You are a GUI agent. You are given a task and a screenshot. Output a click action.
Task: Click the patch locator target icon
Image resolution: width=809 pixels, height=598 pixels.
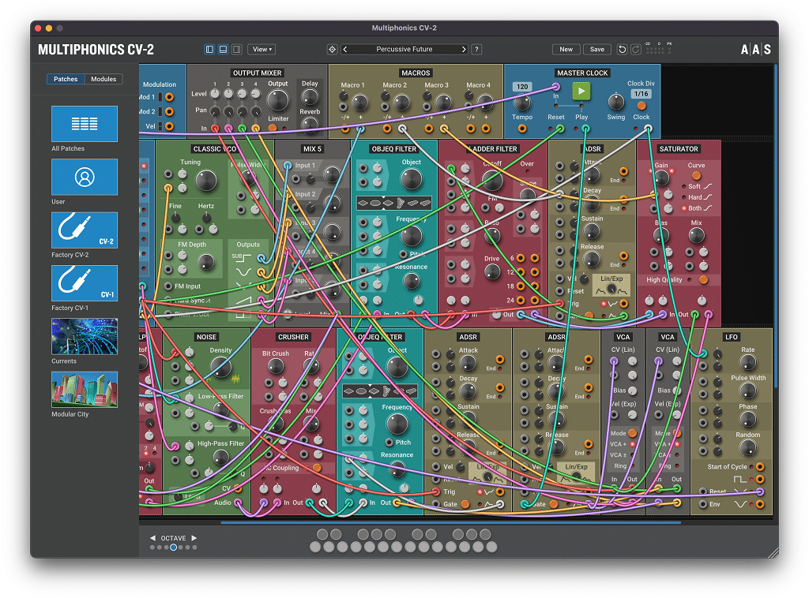(x=333, y=50)
